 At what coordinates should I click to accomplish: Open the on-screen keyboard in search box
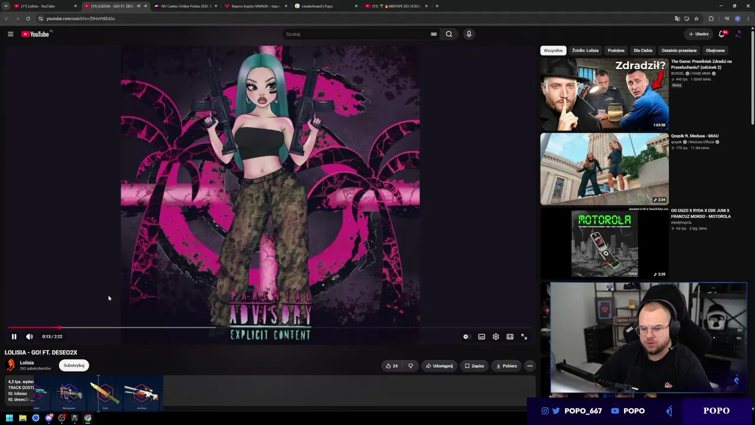pyautogui.click(x=434, y=34)
